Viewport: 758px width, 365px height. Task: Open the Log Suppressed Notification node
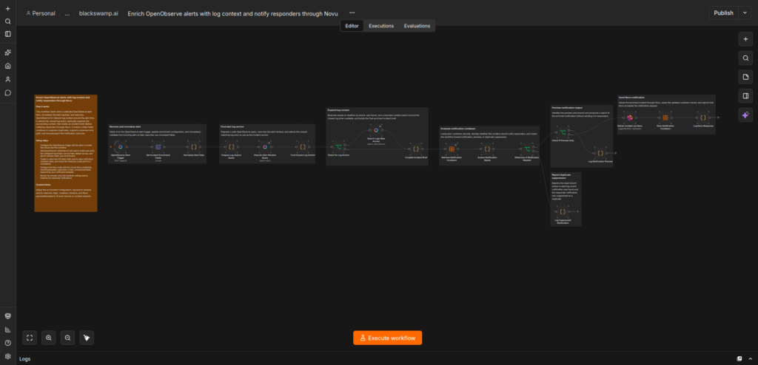click(563, 211)
